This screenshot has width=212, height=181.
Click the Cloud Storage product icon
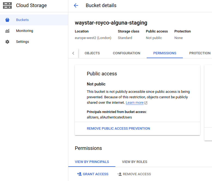7,5
